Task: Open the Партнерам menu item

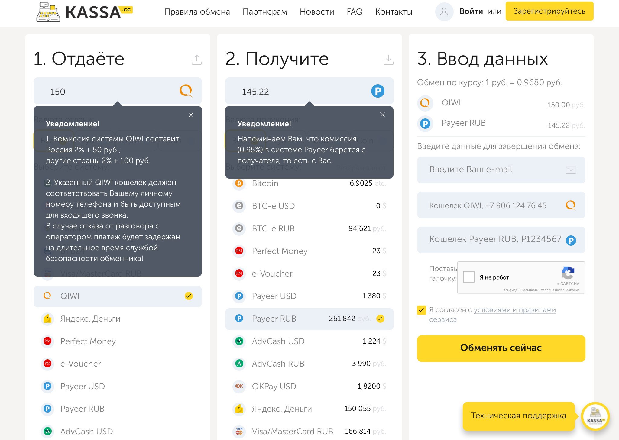Action: [265, 12]
